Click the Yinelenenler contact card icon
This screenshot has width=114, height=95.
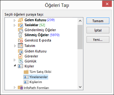[x=26, y=77]
